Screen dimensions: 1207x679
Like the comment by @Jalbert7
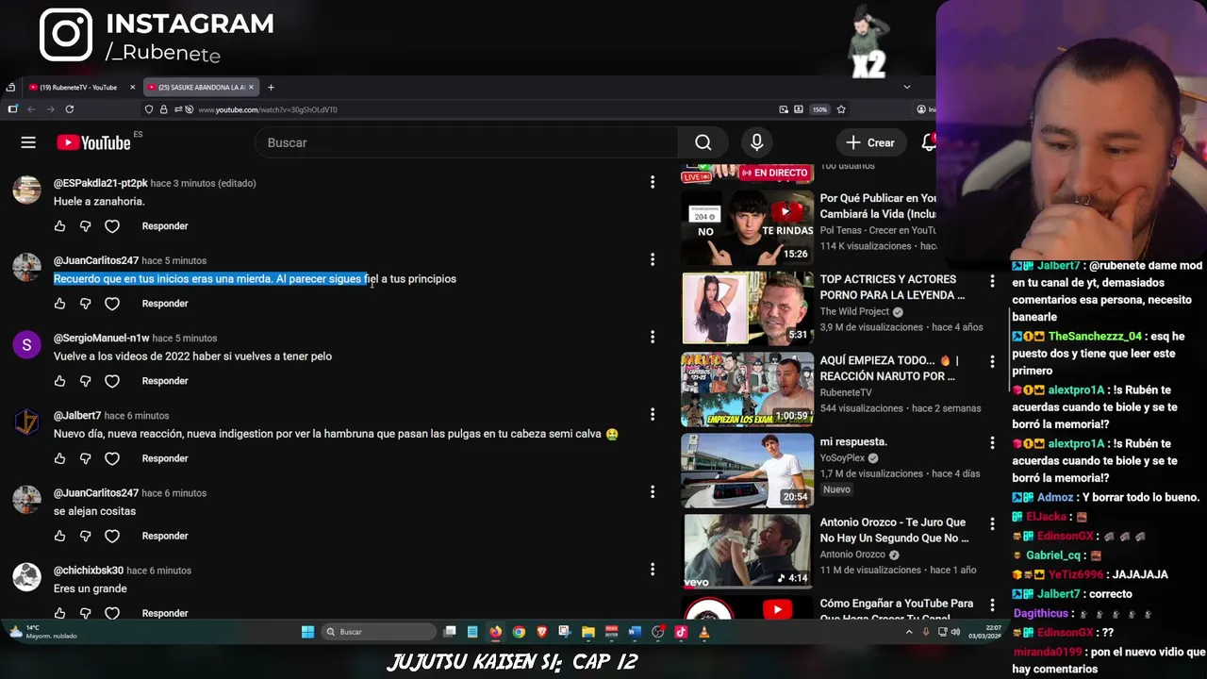[x=59, y=458]
